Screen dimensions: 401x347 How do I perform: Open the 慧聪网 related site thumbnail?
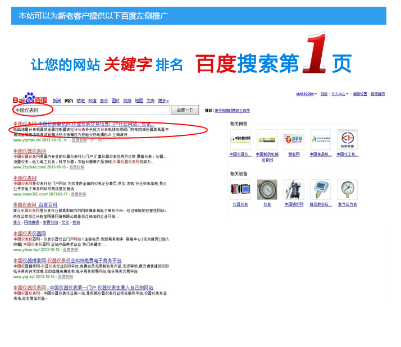[x=294, y=139]
